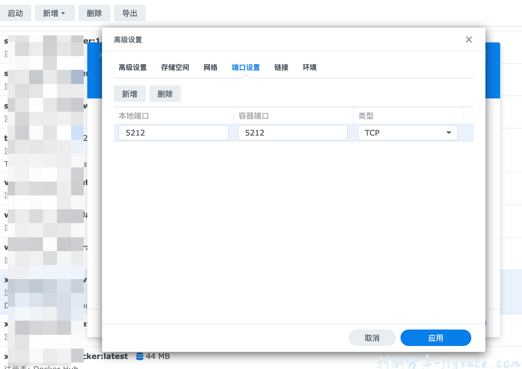
Task: Click 删除 to remove the port mapping
Action: 165,93
